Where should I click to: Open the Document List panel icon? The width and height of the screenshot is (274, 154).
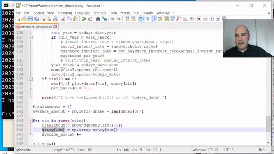173,19
